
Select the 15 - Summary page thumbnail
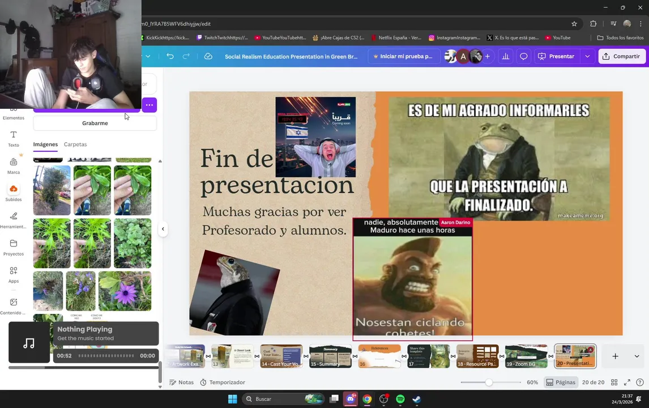(x=330, y=356)
